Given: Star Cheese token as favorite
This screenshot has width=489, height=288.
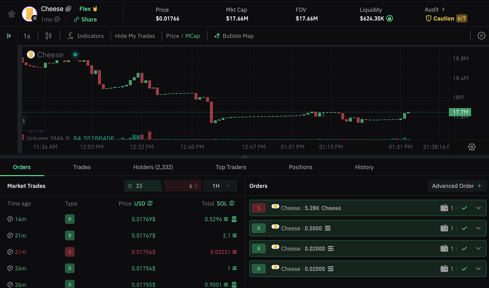Looking at the screenshot, I should point(12,14).
